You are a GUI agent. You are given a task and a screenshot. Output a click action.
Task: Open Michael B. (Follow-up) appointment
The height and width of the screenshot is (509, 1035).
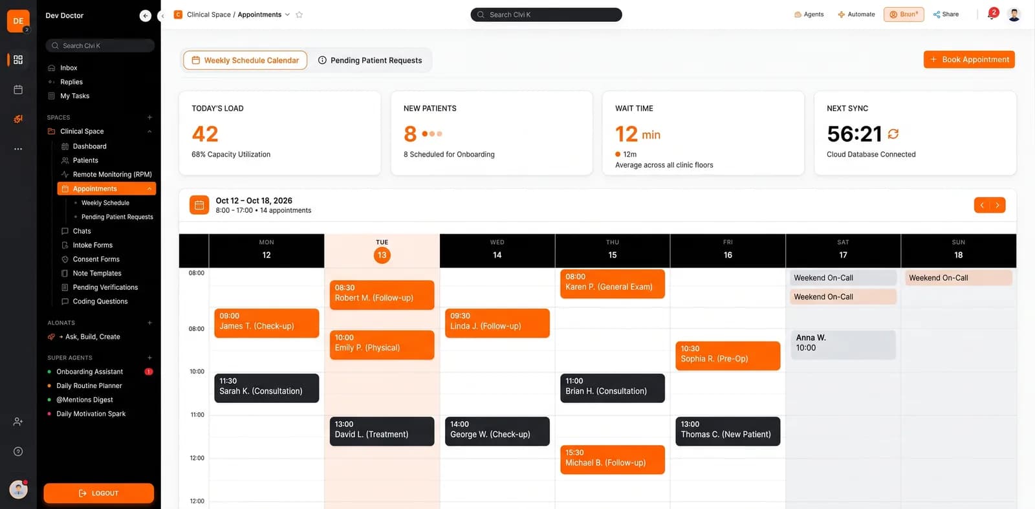coord(613,460)
